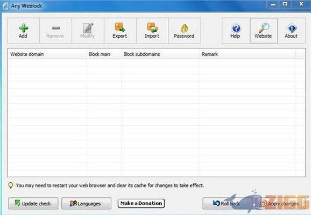Open the Languages selector button
311x215 pixels.
point(86,203)
